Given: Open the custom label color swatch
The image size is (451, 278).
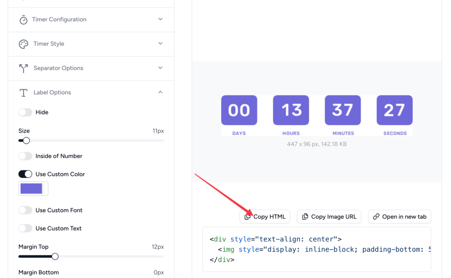Looking at the screenshot, I should (x=33, y=188).
